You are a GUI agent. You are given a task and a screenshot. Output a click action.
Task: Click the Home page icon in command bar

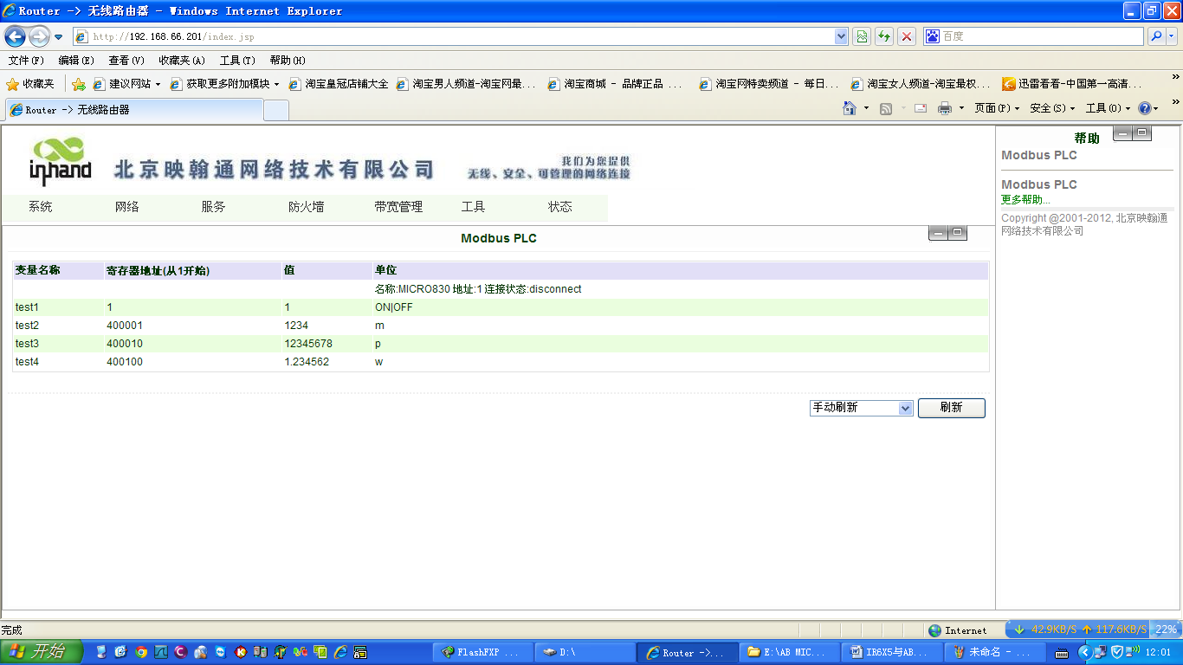click(850, 108)
